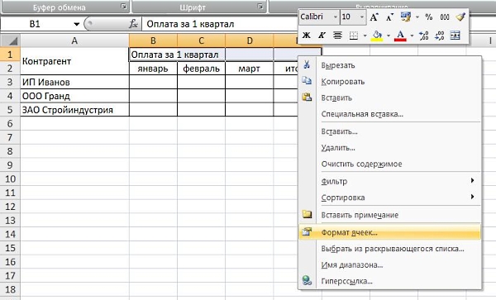This screenshot has height=300, width=496.
Task: Open the Name Box dropdown arrow
Action: tap(76, 24)
